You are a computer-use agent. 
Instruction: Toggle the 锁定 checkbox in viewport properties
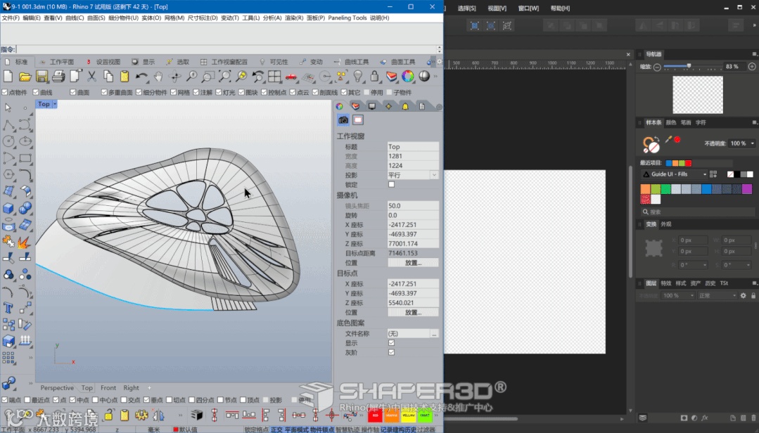(x=392, y=184)
